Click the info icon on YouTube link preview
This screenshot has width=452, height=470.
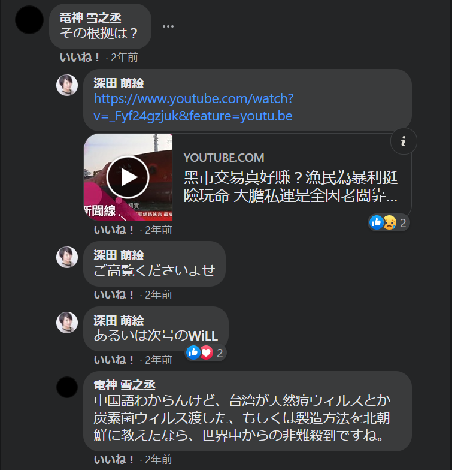click(404, 141)
